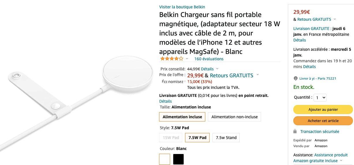Open the Quantité dropdown
This screenshot has height=165, width=354.
[320, 97]
